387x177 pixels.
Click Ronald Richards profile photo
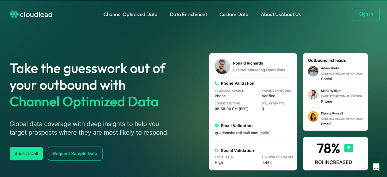222,66
